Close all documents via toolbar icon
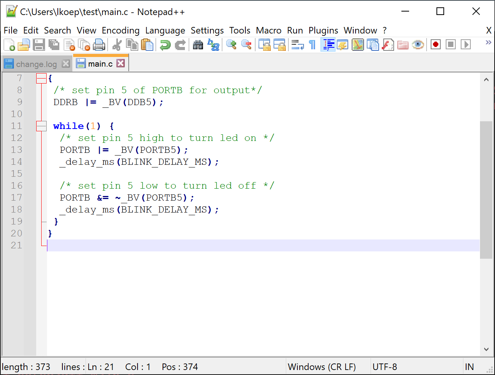 84,45
